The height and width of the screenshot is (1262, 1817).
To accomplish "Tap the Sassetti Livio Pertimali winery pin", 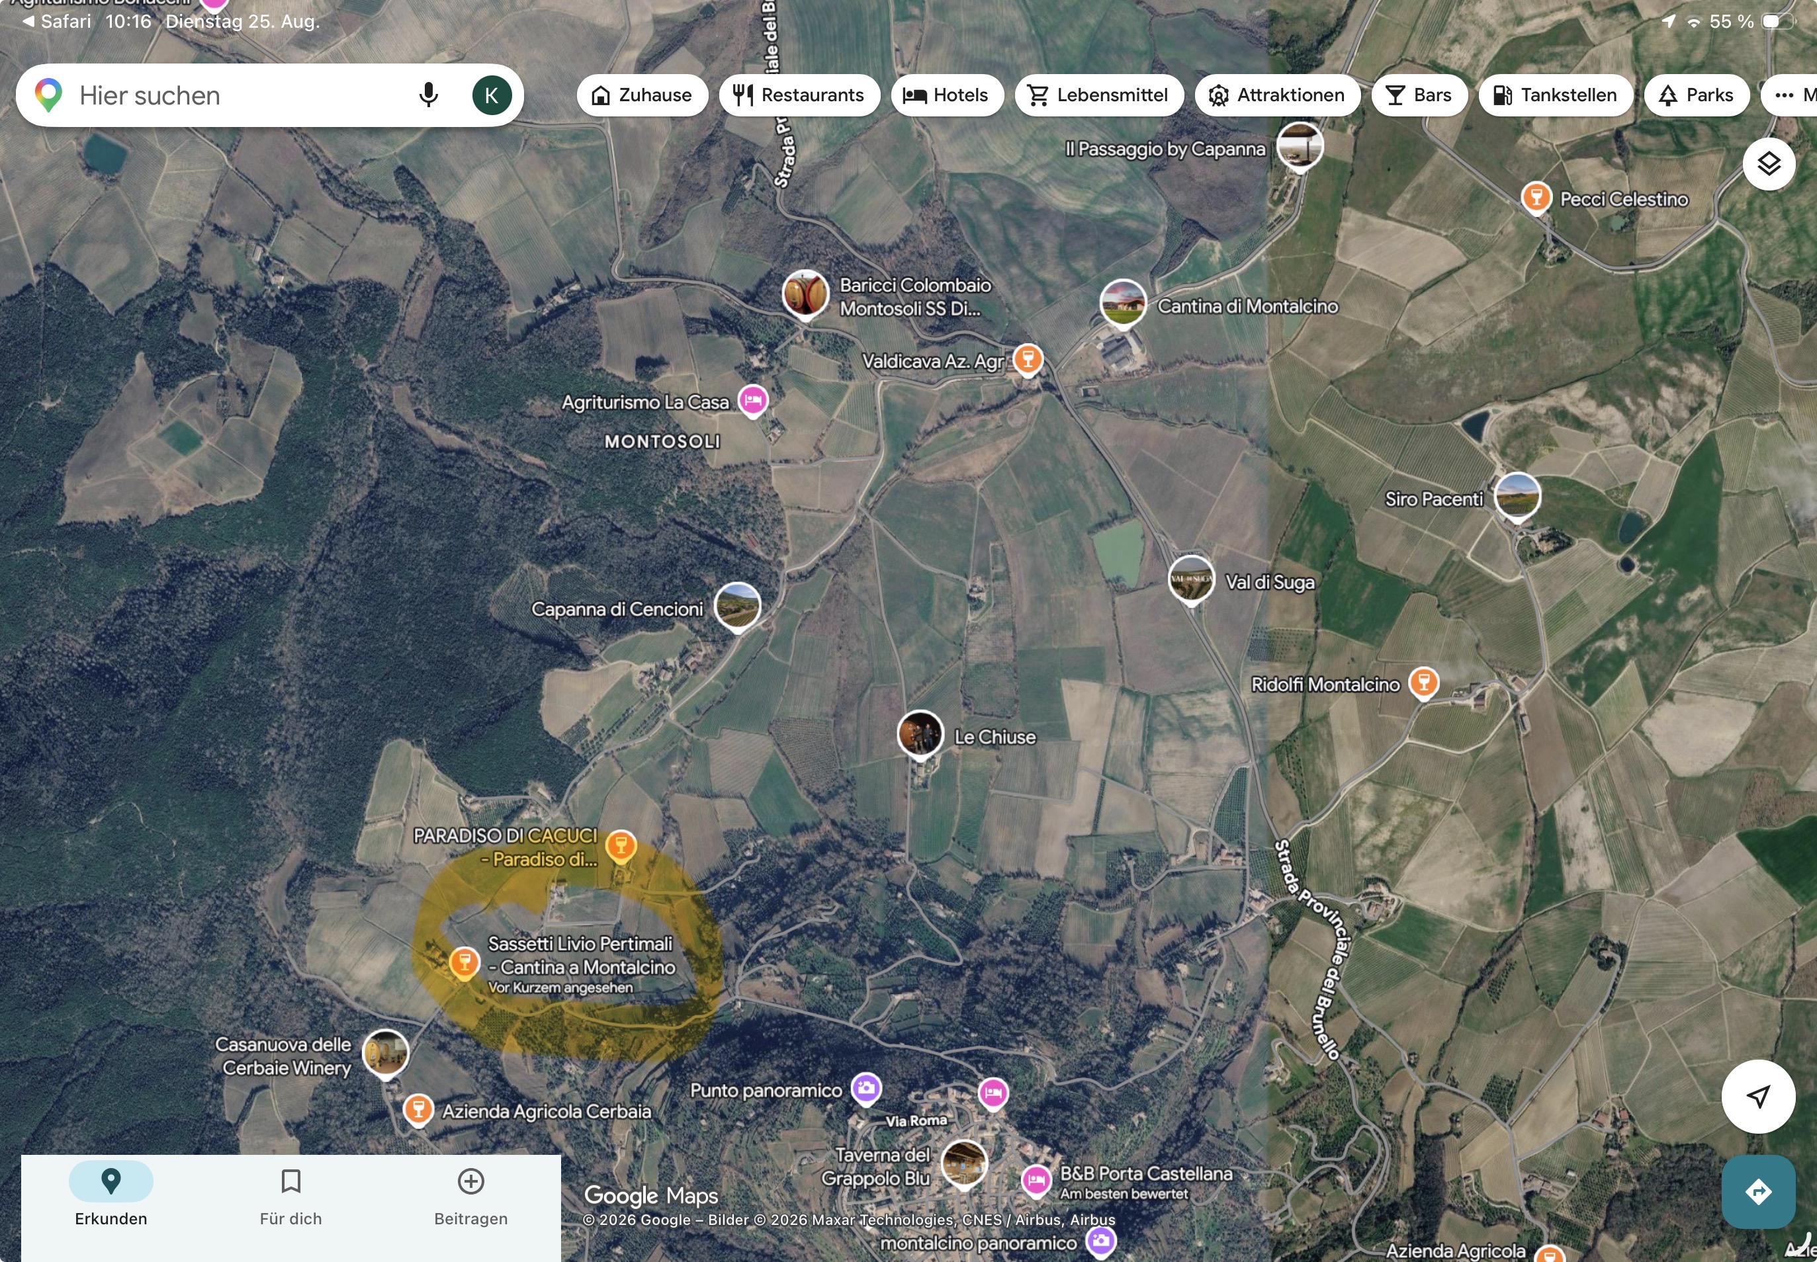I will click(x=465, y=963).
